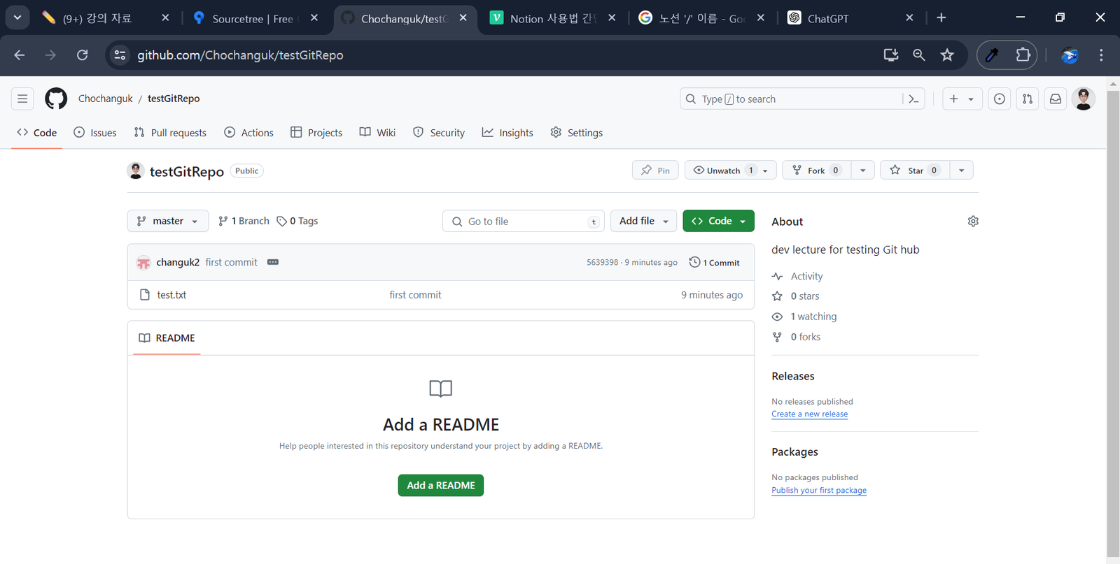Image resolution: width=1120 pixels, height=564 pixels.
Task: Expand commit message ellipsis for first commit
Action: pyautogui.click(x=273, y=262)
